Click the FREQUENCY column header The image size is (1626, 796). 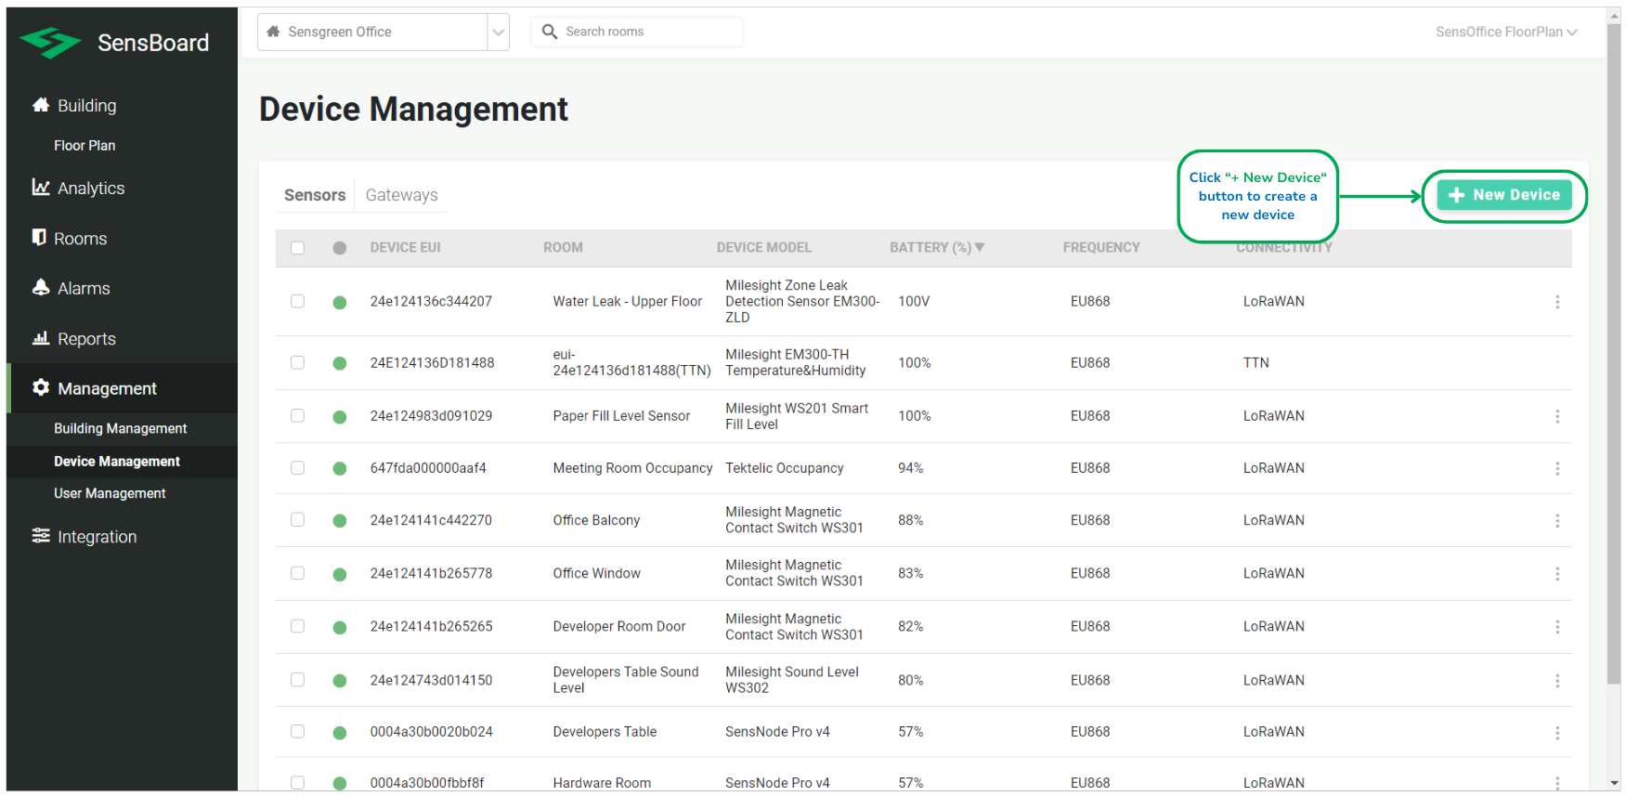tap(1100, 248)
